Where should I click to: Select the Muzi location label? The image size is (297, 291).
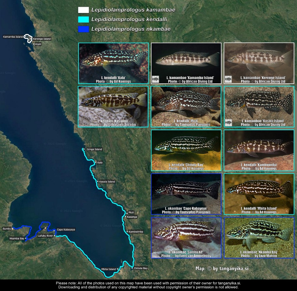coord(131,212)
